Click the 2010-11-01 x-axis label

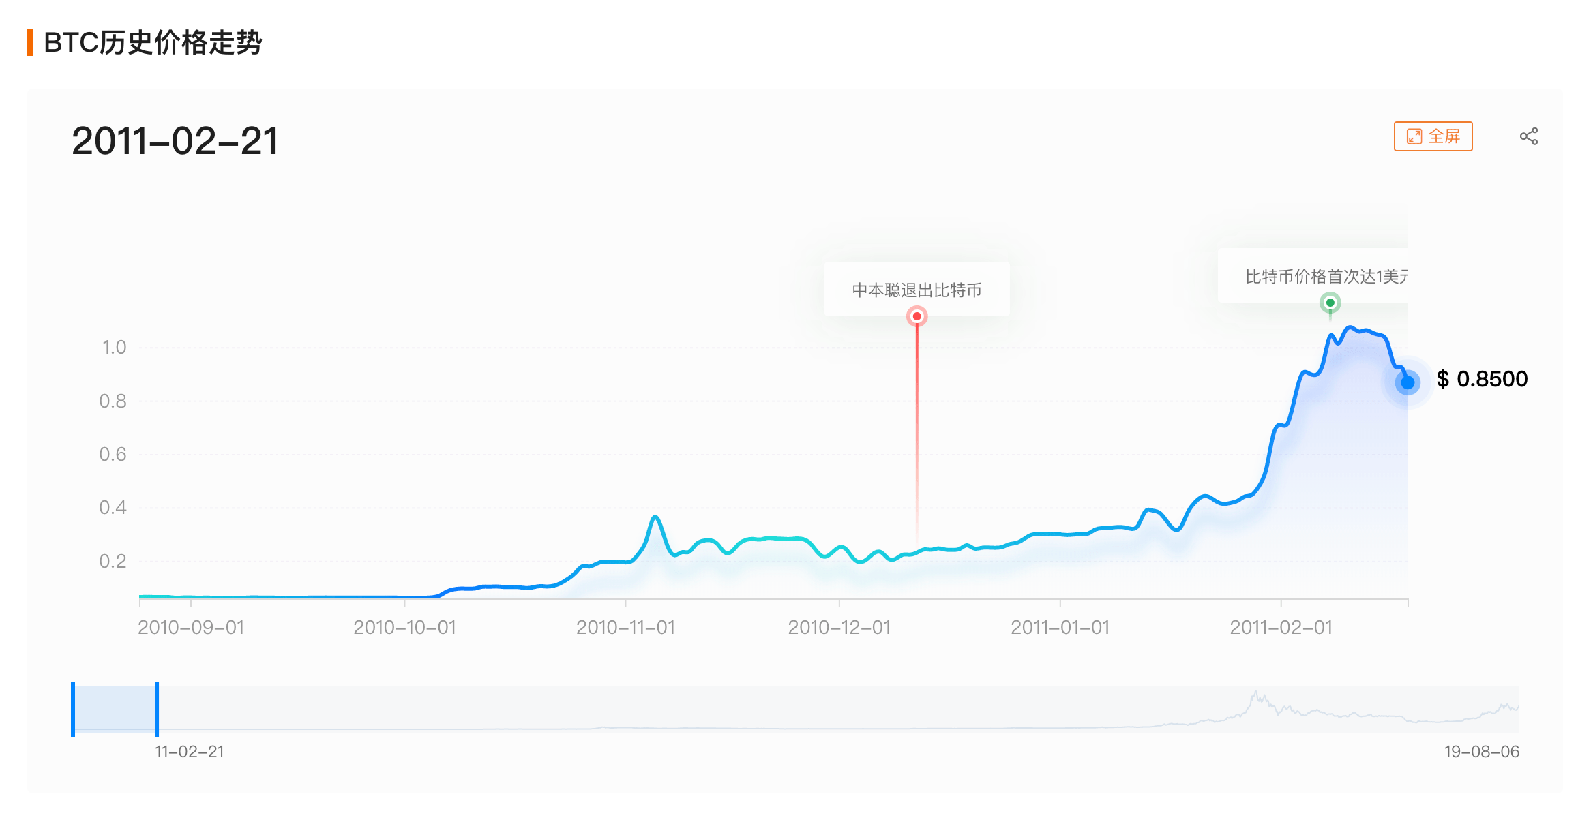[x=625, y=627]
